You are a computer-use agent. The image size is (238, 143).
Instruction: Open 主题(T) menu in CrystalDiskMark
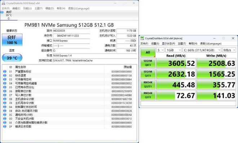click(182, 44)
